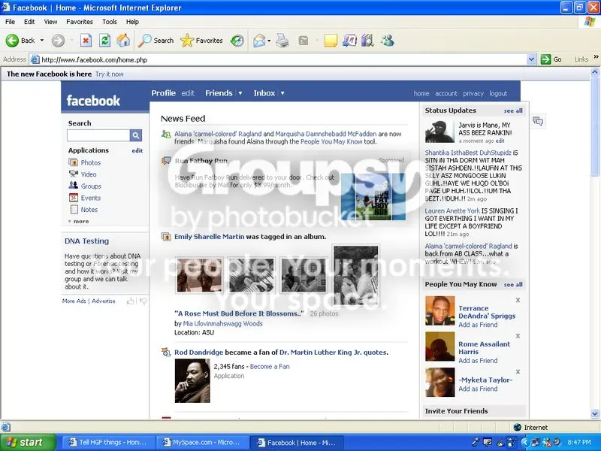Click Try it now link

(109, 74)
